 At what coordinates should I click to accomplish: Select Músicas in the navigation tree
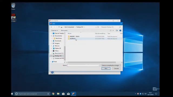[57, 46]
